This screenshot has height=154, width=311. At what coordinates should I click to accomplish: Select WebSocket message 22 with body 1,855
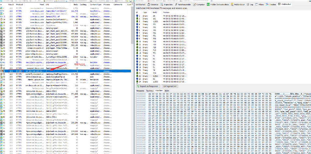coord(162,76)
